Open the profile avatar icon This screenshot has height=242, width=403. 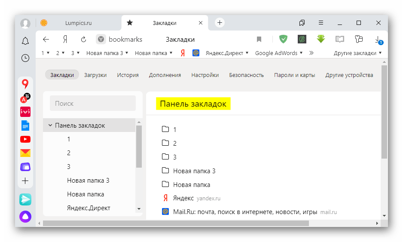tap(25, 23)
